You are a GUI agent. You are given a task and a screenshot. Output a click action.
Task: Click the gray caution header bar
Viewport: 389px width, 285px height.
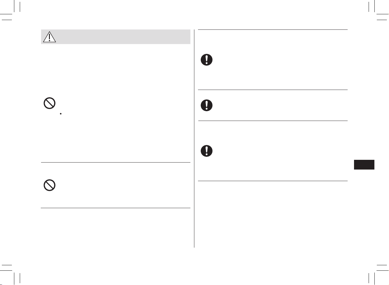click(116, 37)
